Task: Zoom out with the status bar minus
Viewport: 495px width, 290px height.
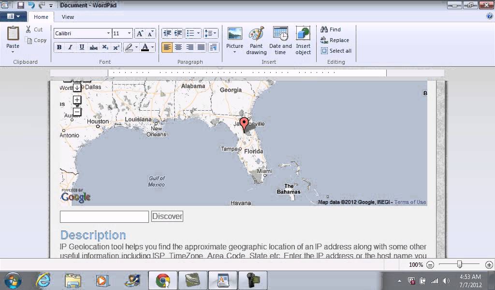Action: tap(430, 265)
